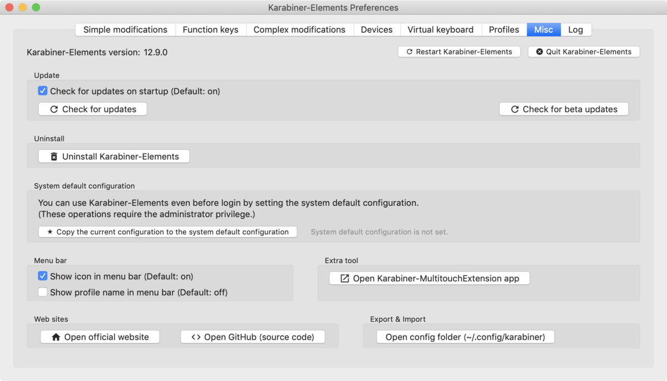Click the Open official website button
Viewport: 667px width, 381px height.
[x=100, y=337]
